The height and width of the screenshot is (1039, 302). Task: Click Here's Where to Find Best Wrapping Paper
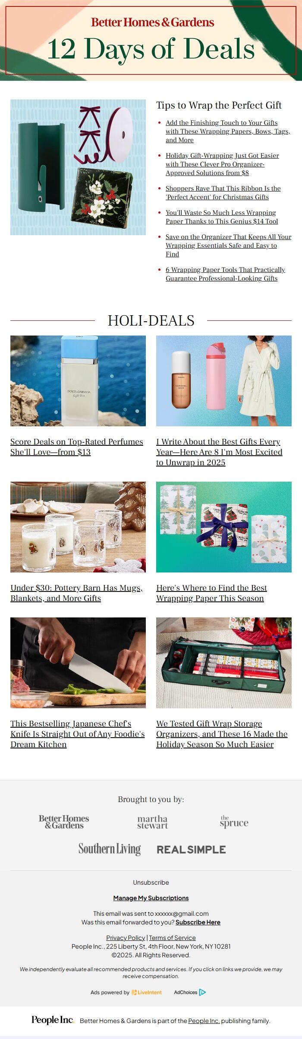click(x=211, y=593)
